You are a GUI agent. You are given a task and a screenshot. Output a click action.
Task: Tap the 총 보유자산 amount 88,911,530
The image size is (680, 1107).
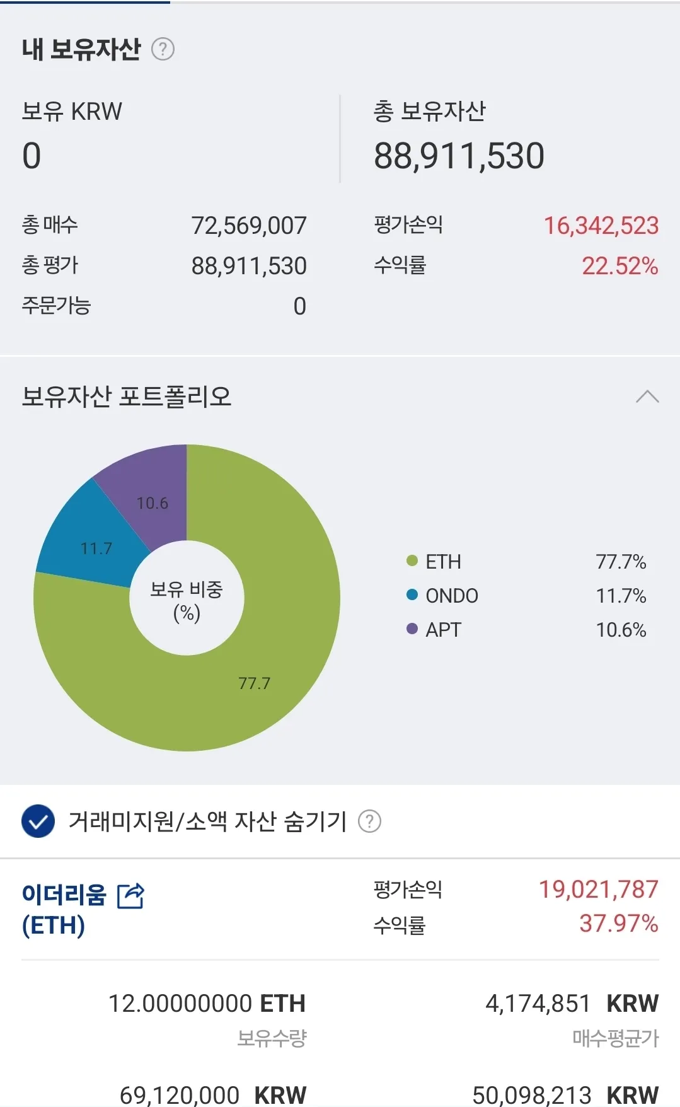click(x=459, y=156)
